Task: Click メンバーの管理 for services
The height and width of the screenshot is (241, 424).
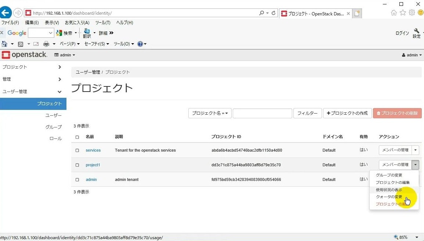Action: tap(395, 150)
